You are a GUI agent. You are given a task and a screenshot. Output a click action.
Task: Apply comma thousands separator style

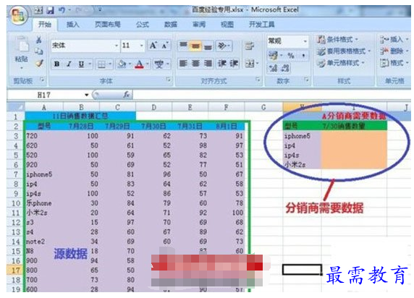click(x=303, y=56)
